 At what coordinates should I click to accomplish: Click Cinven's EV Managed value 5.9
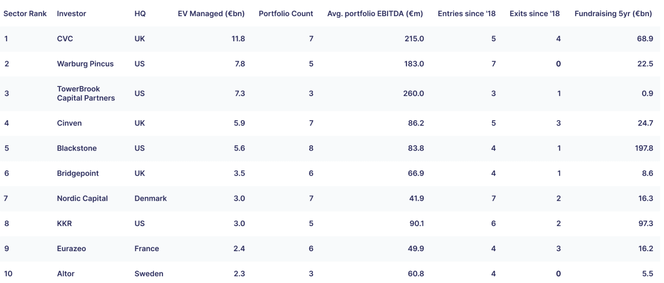pos(240,123)
